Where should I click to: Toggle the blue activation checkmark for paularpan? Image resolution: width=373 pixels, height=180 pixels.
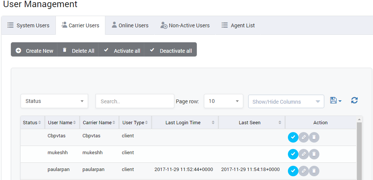(293, 171)
